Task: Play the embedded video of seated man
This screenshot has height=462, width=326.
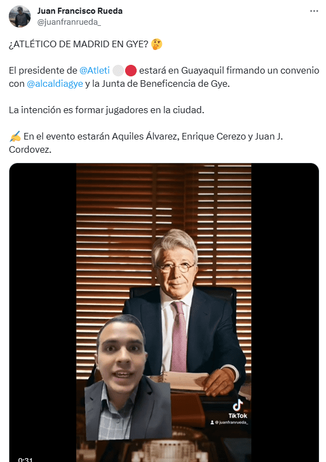Action: (164, 313)
